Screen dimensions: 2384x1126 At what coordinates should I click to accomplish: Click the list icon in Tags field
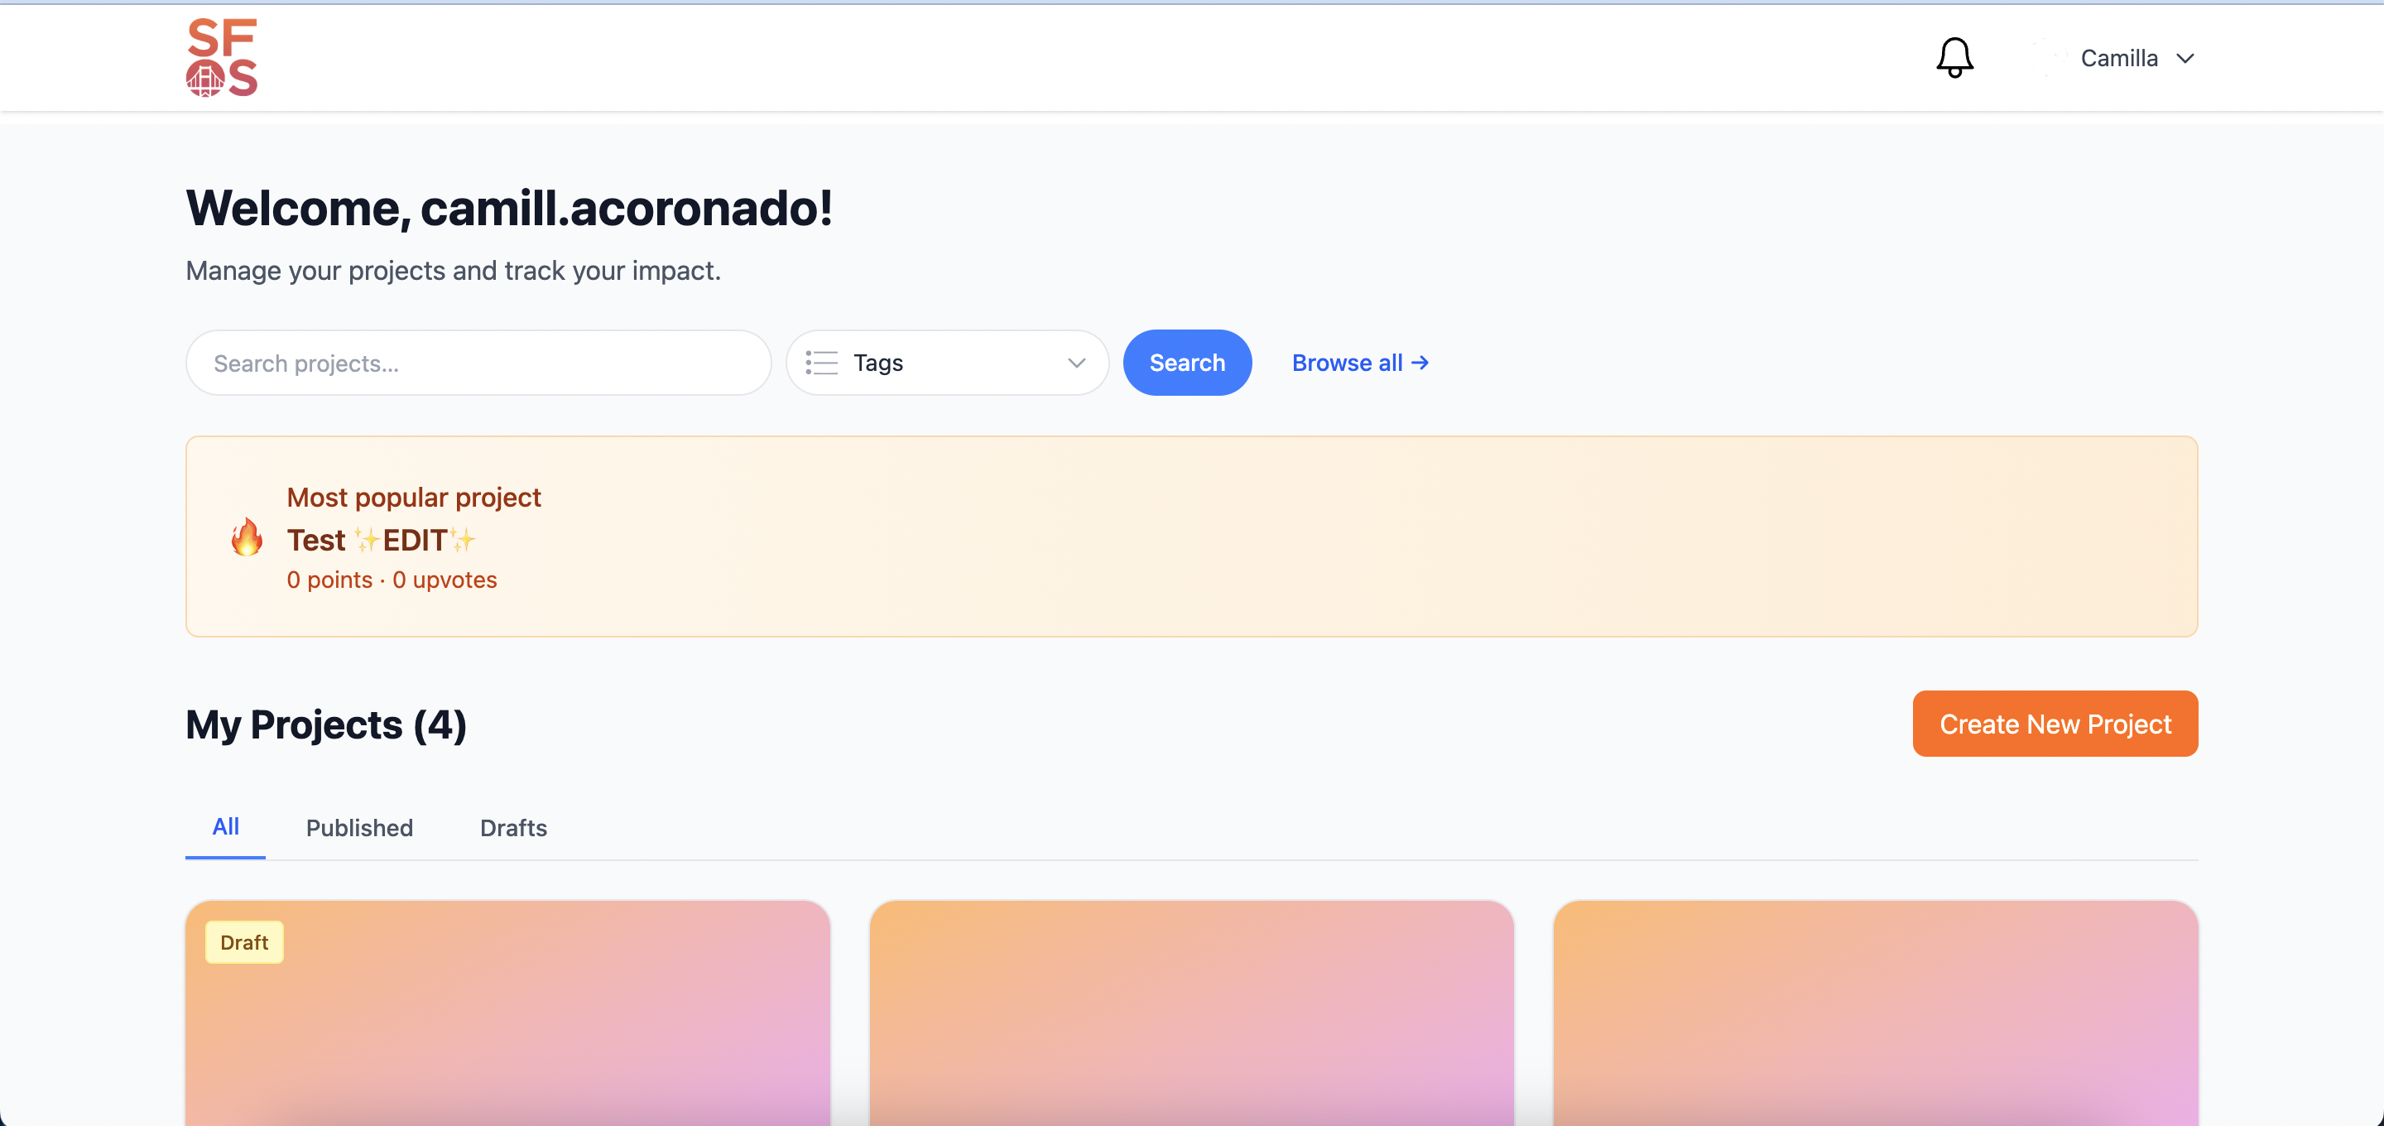point(821,363)
